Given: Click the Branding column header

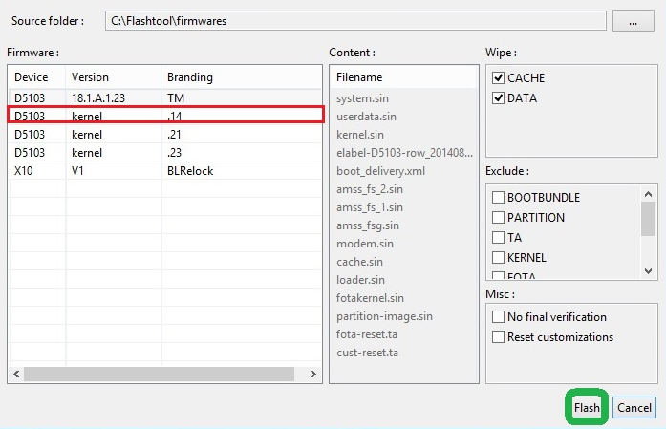Looking at the screenshot, I should tap(239, 77).
